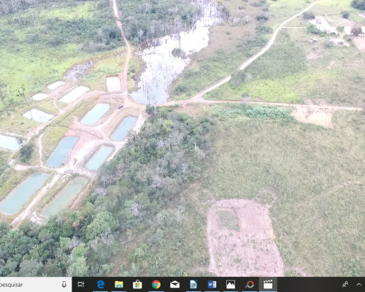The image size is (365, 292).
Task: Open the People icon in the system tray
Action: [x=345, y=284]
